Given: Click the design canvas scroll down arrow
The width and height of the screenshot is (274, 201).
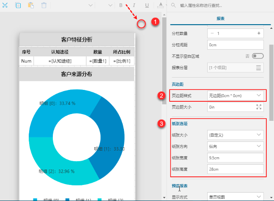Looking at the screenshot, I should [x=164, y=197].
